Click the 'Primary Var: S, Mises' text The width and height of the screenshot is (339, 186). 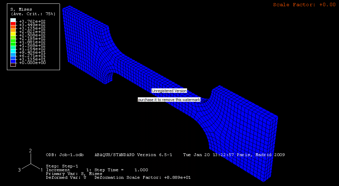[x=74, y=174]
